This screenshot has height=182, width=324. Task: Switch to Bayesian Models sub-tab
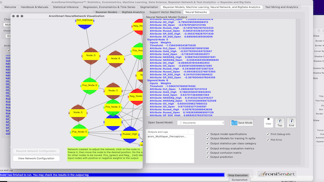[x=106, y=12]
